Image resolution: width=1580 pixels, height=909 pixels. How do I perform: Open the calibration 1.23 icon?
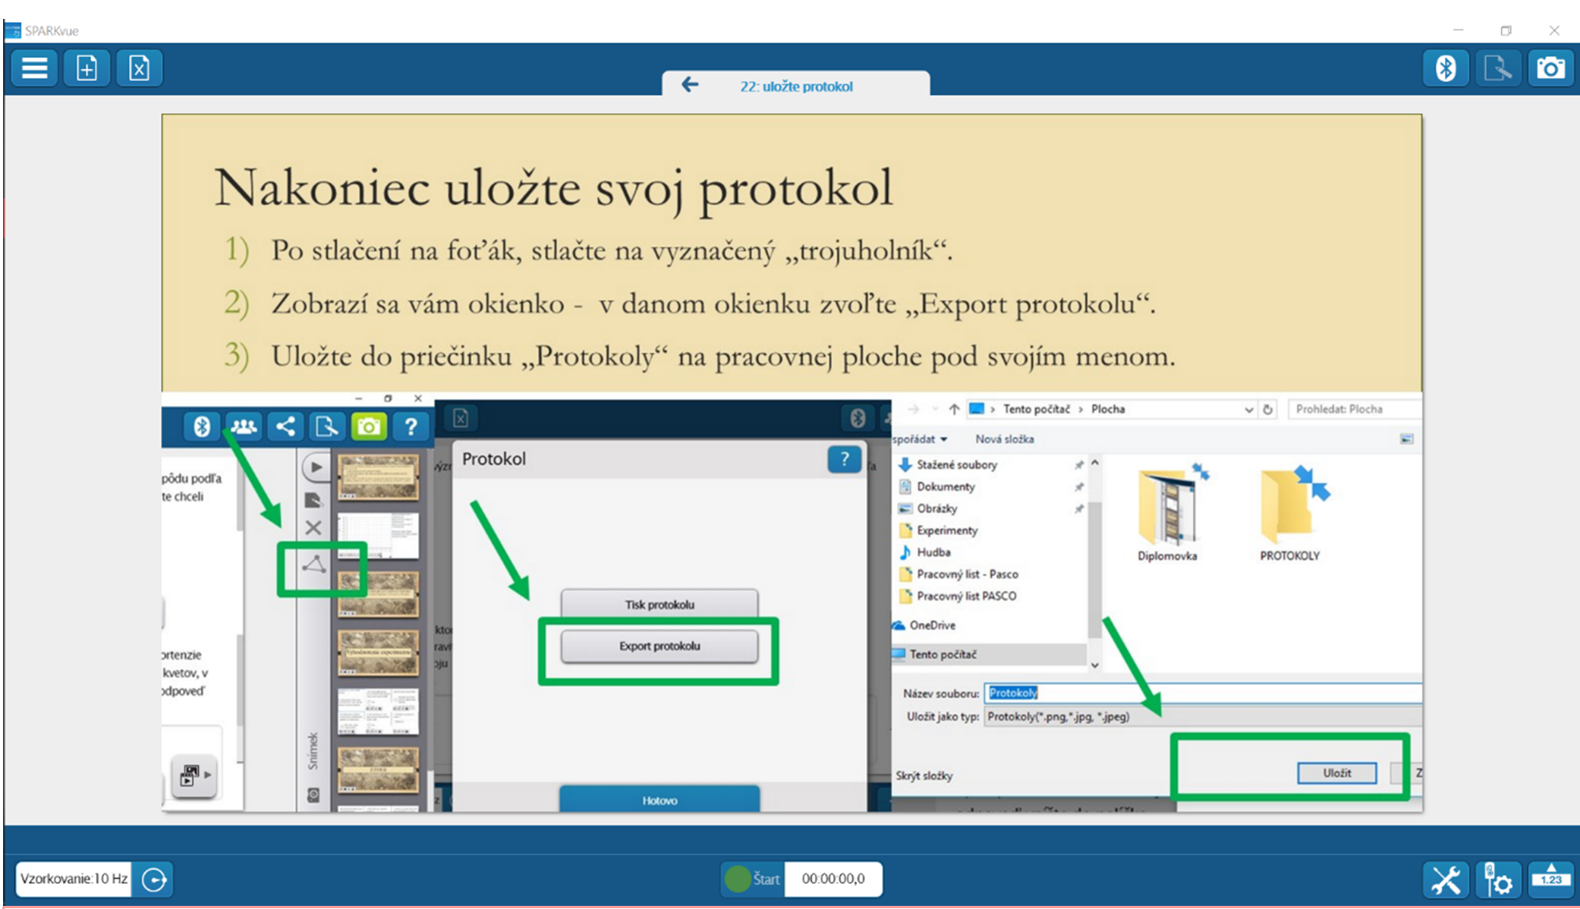1550,879
